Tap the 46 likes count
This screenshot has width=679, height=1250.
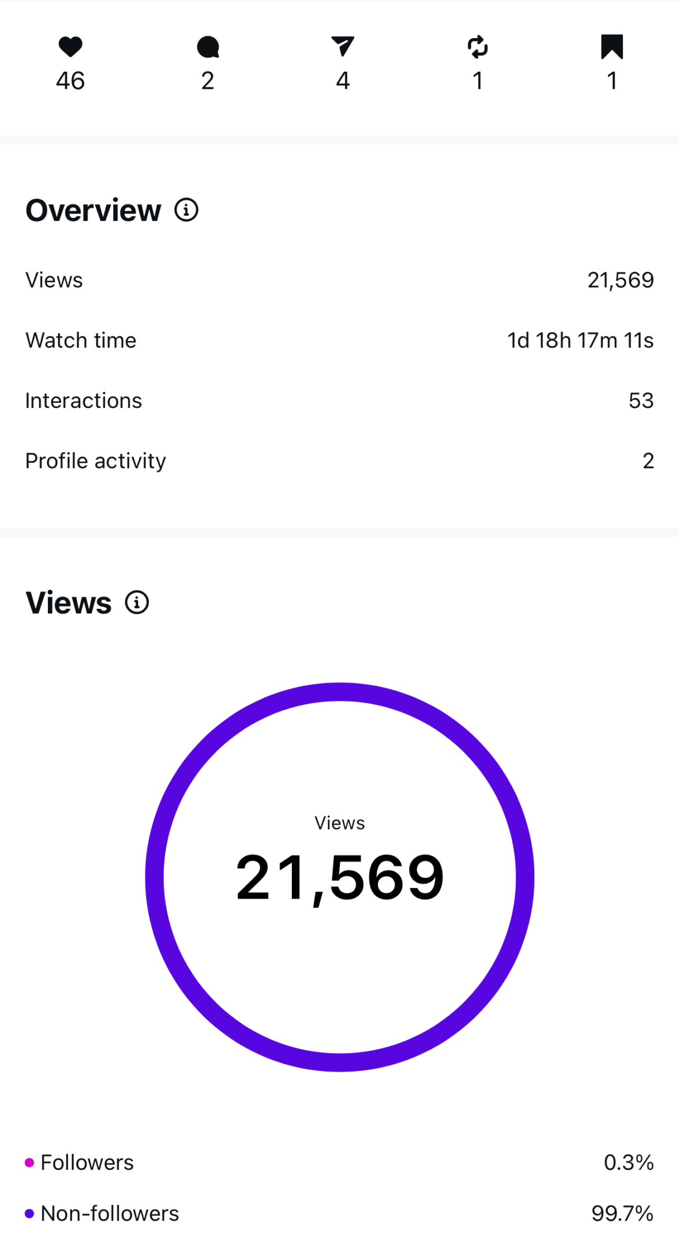tap(70, 81)
